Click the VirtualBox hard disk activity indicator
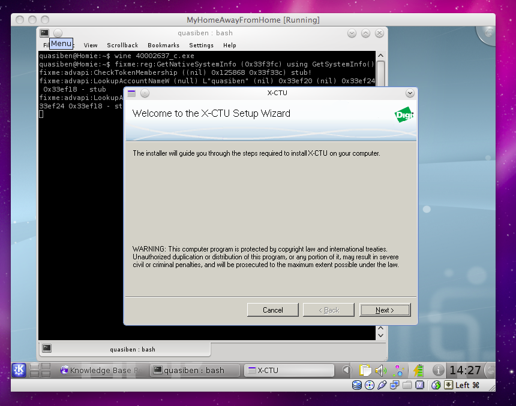 [357, 385]
